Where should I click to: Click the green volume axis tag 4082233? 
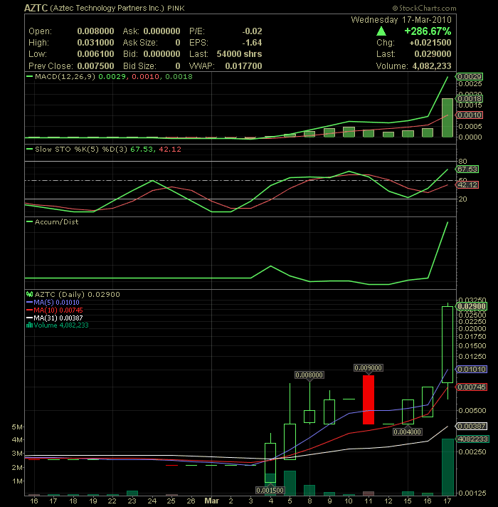point(472,439)
